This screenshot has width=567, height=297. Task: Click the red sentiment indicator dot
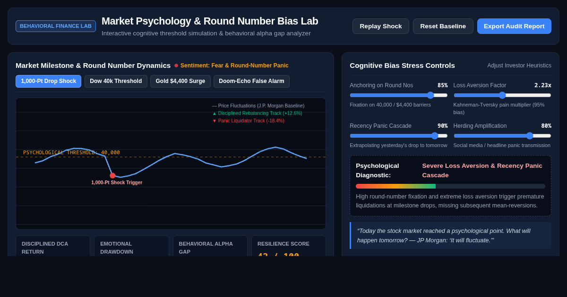pyautogui.click(x=176, y=66)
